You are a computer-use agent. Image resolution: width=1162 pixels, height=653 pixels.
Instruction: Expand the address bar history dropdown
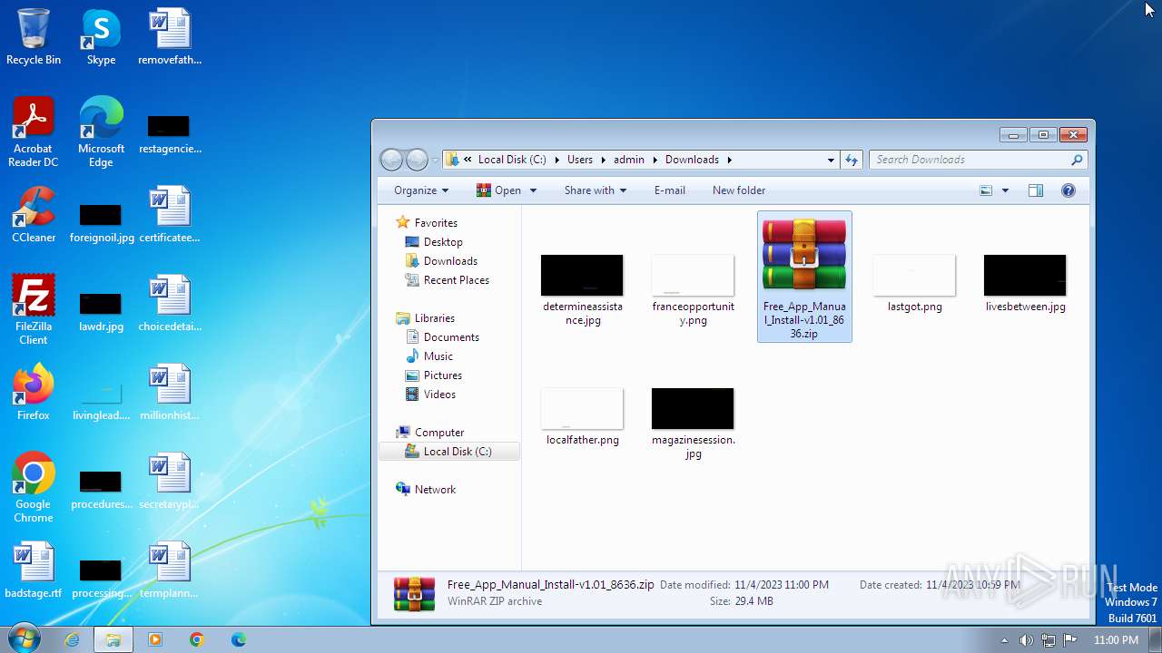click(x=831, y=160)
